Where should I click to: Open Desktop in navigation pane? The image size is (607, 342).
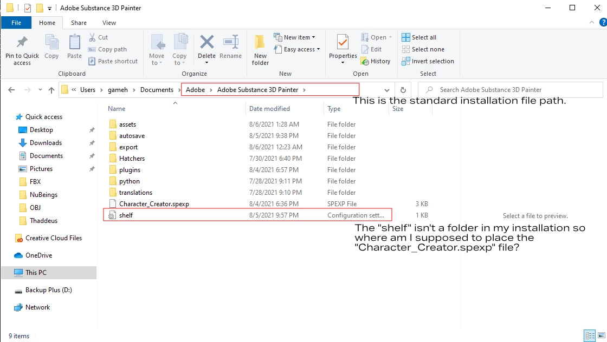coord(41,130)
